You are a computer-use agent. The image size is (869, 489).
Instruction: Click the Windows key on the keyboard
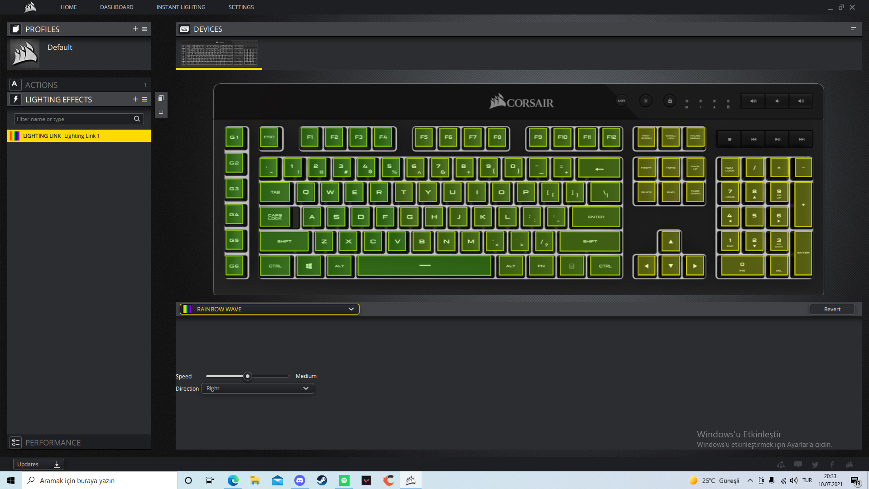click(308, 266)
